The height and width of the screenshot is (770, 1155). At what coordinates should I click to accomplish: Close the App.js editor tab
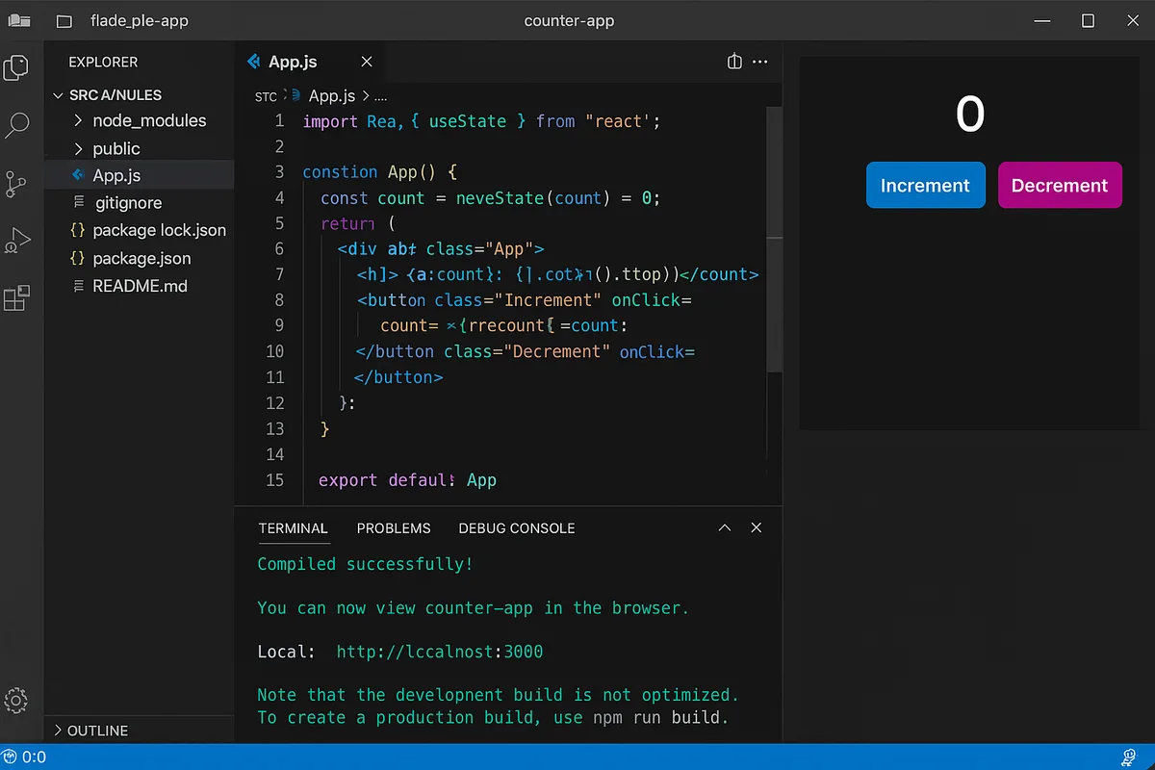tap(367, 62)
